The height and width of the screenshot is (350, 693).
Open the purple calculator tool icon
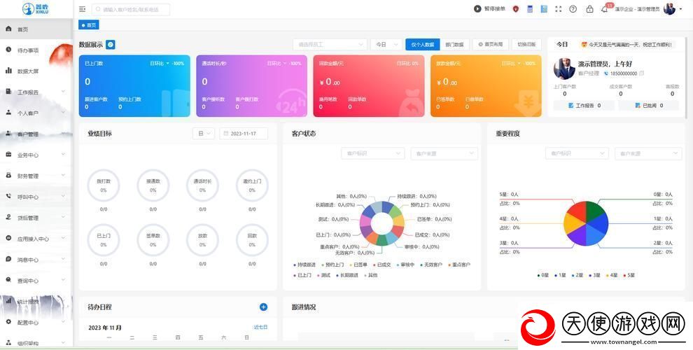(530, 9)
